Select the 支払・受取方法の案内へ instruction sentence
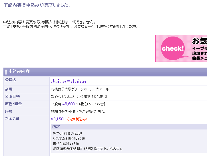Viewport: 207px width, 158px height. [x=72, y=27]
